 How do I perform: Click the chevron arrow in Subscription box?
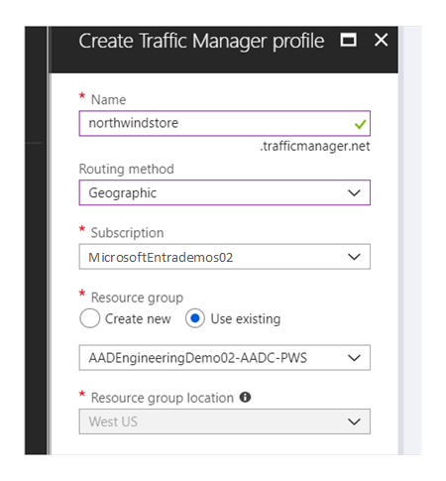pos(354,257)
